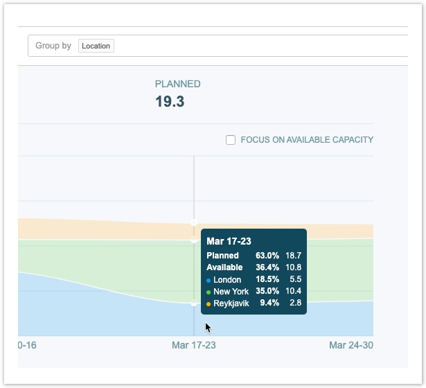Click the orange Reykjavik band in chart
Viewport: 426px width, 388px height.
coord(104,229)
